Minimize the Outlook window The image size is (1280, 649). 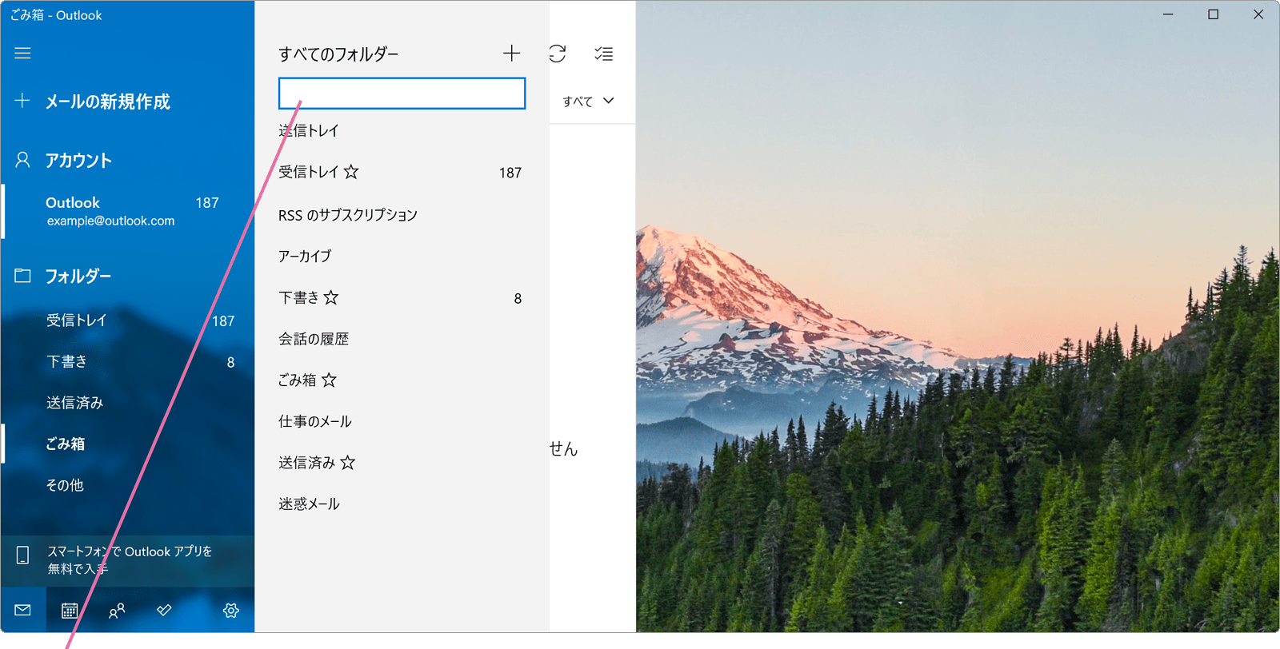(x=1168, y=14)
